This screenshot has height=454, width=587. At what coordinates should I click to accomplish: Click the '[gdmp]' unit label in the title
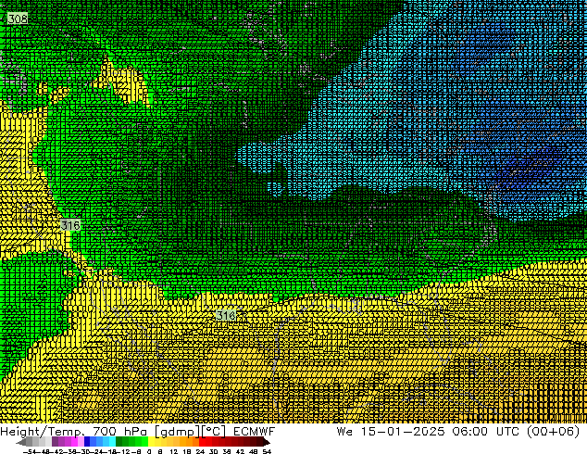[x=177, y=432]
